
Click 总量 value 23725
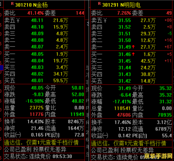[x=36, y=108]
